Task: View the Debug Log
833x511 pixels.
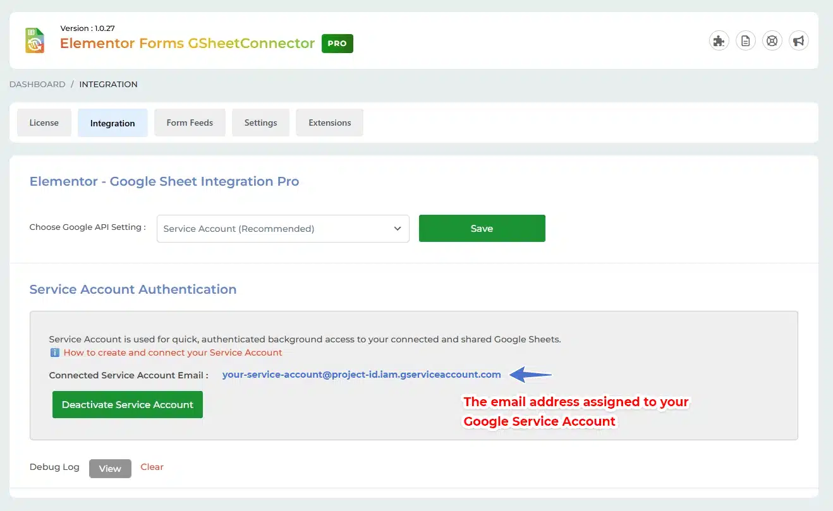Action: pyautogui.click(x=110, y=469)
